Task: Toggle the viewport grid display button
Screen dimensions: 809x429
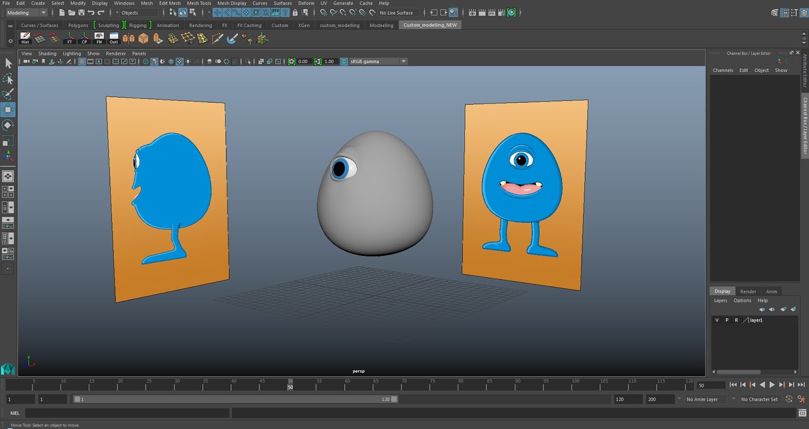Action: (82, 62)
